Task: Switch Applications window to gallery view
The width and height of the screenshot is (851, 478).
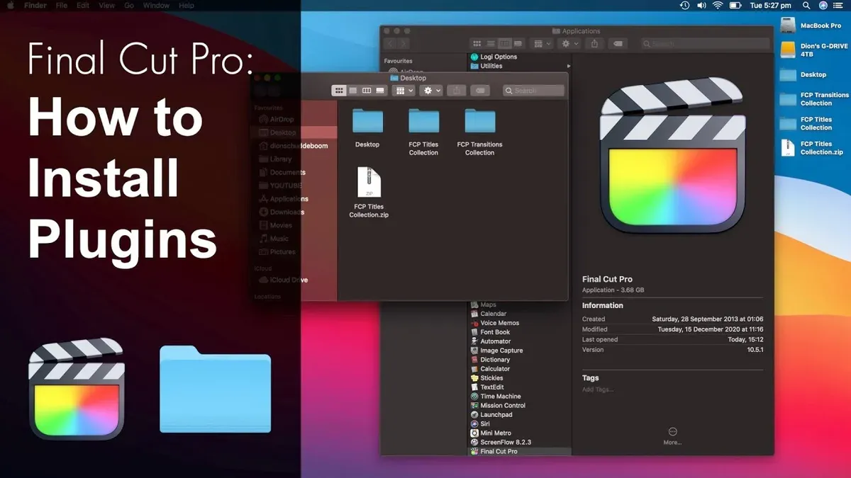Action: 518,44
